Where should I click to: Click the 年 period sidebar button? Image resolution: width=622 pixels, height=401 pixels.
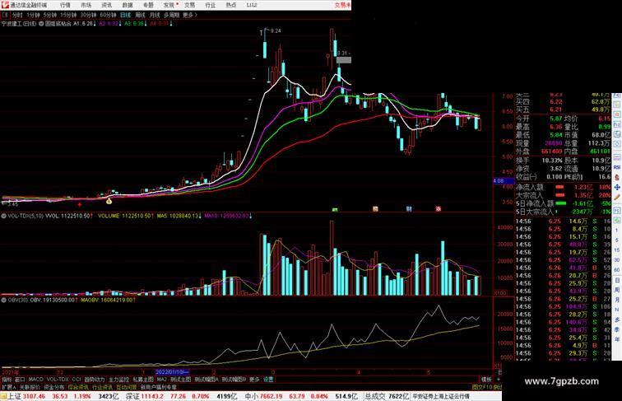click(617, 339)
